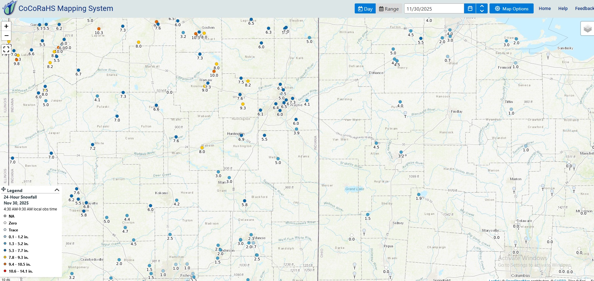Click the CoCoRaHS Mapping System title

(x=66, y=8)
